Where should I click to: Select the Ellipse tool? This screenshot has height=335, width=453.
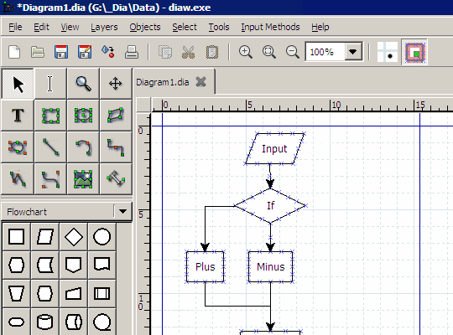(83, 116)
